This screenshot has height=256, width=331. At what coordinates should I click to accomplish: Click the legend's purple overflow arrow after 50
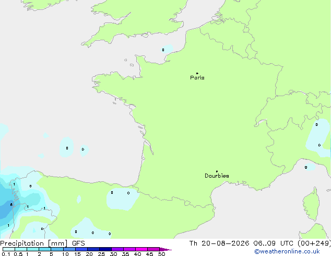pyautogui.click(x=165, y=249)
